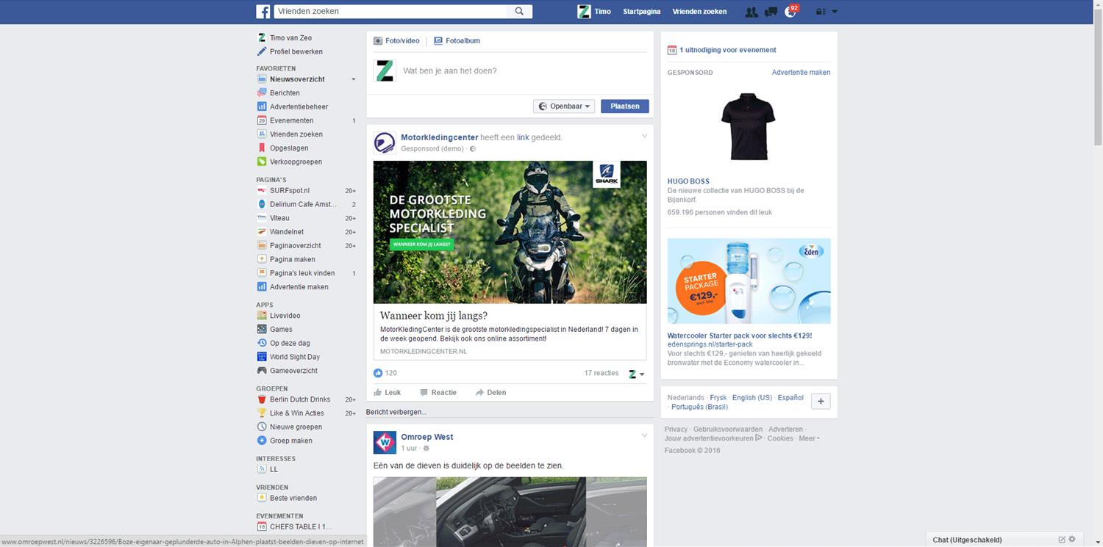Click the Livevideo app icon
Screen dimensions: 1103x547
pos(262,316)
